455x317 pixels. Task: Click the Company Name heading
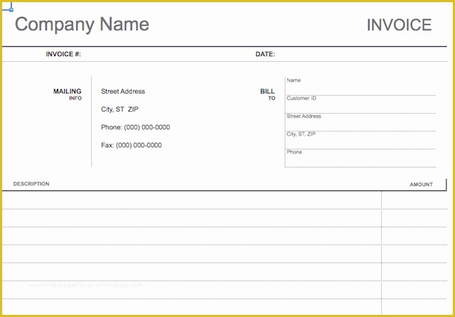click(82, 25)
